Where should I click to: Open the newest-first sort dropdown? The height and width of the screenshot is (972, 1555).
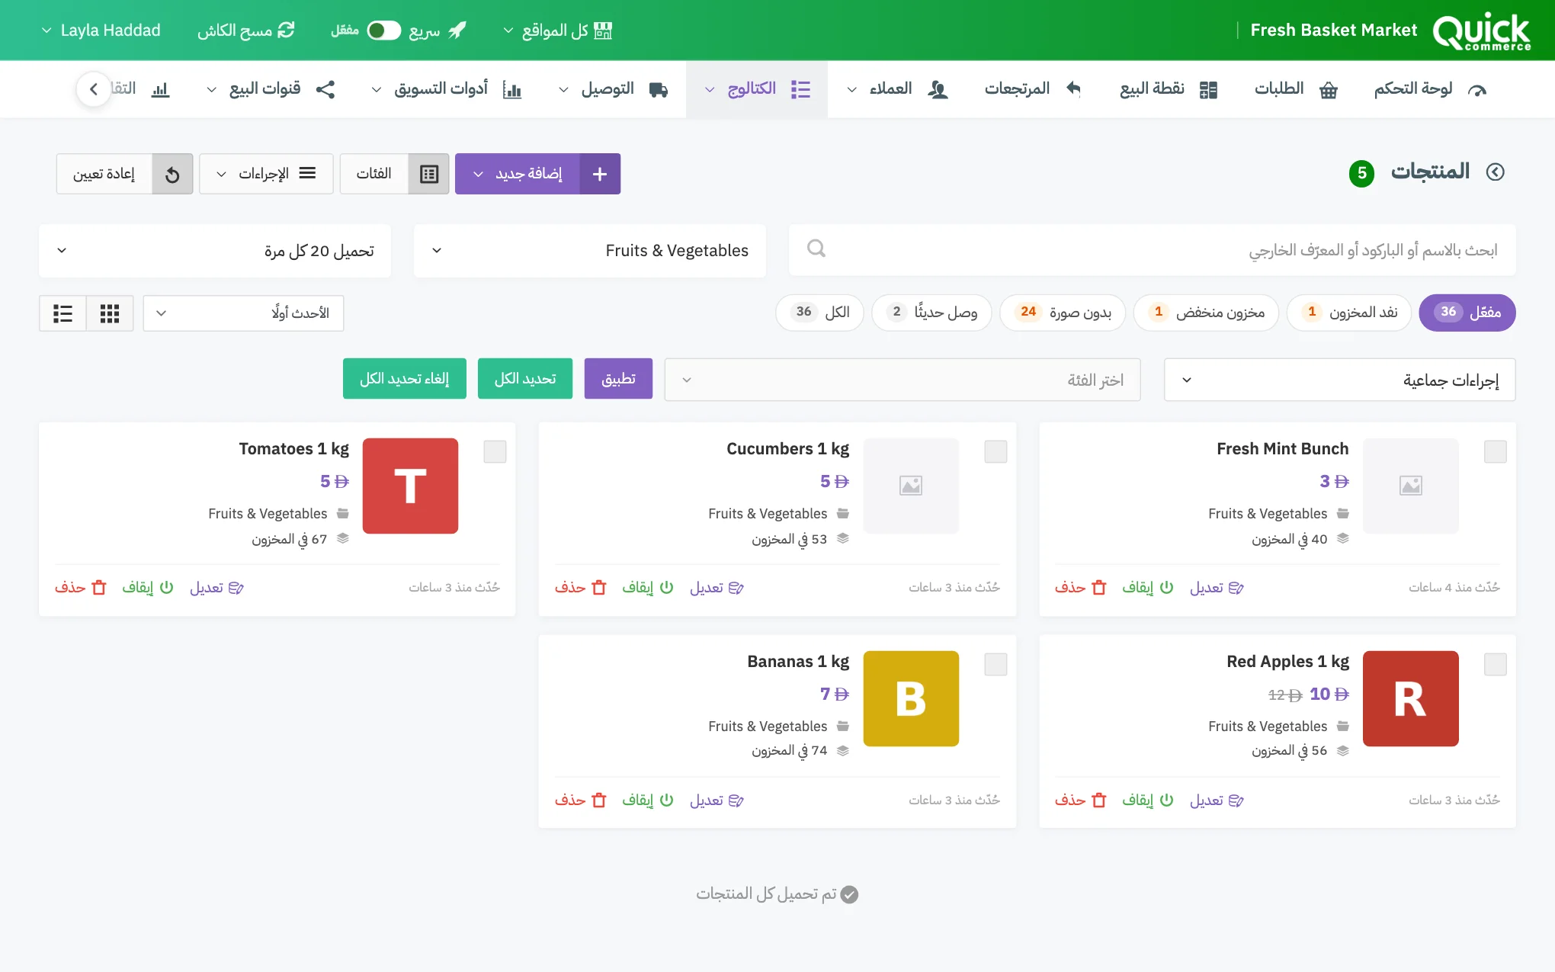coord(243,313)
